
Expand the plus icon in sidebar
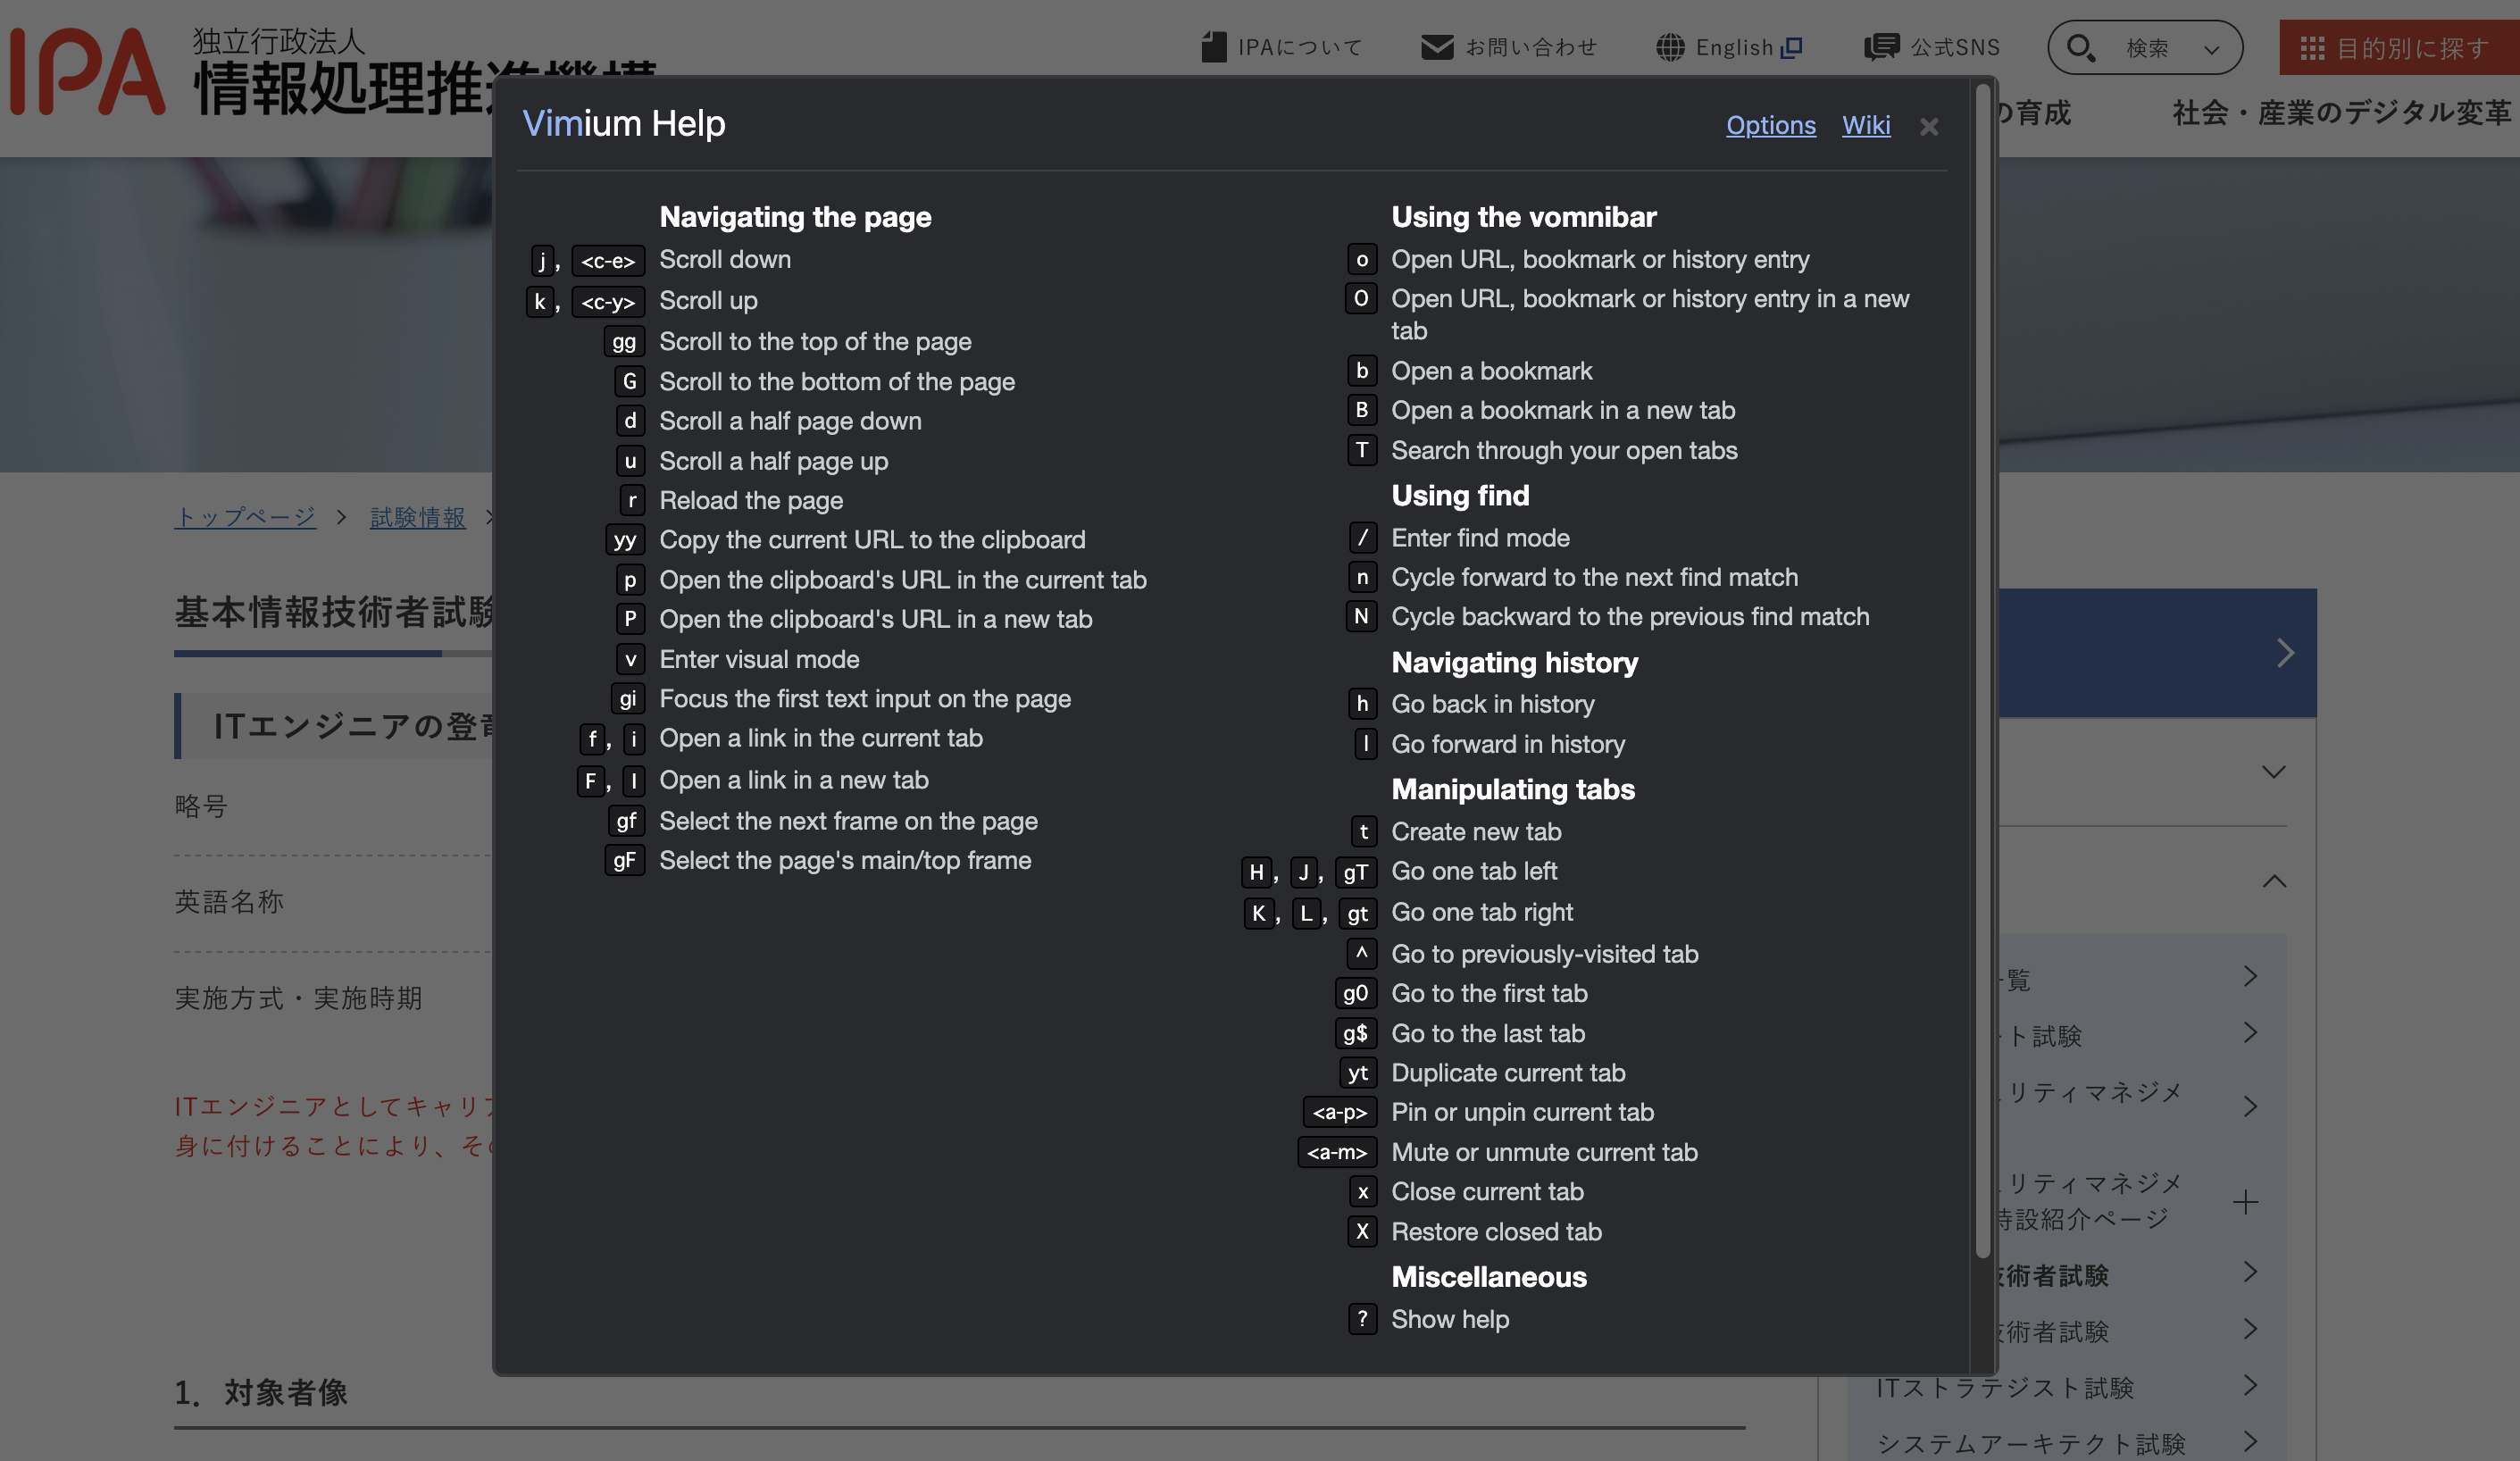[x=2245, y=1202]
